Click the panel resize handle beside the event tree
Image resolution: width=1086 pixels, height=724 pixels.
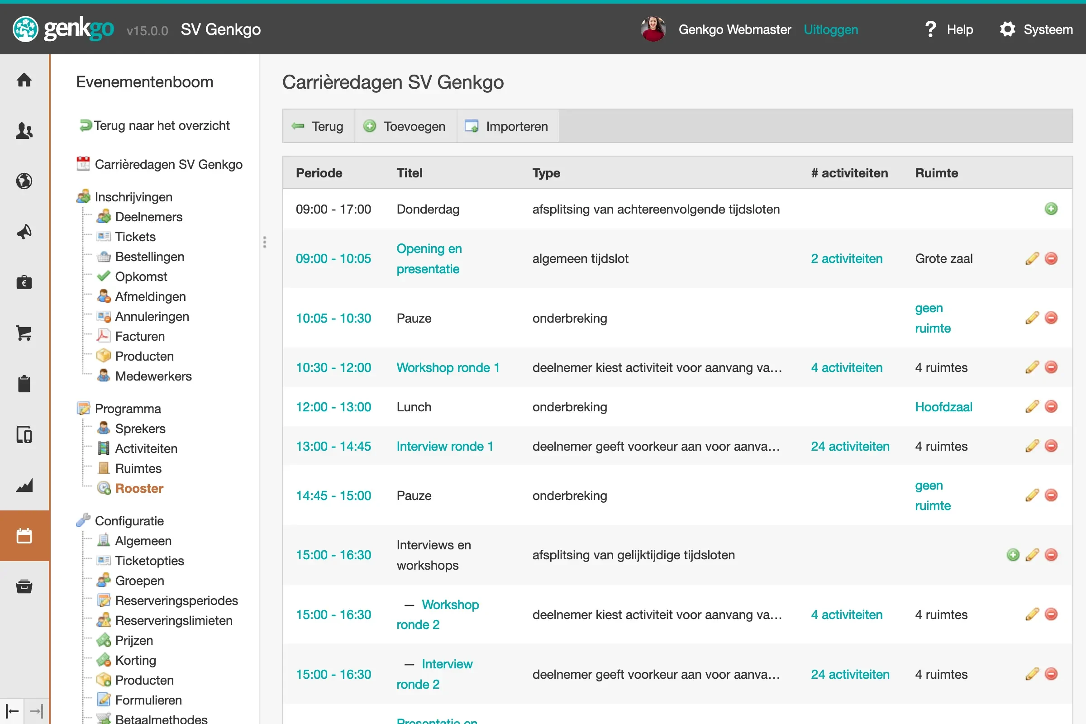click(x=265, y=242)
